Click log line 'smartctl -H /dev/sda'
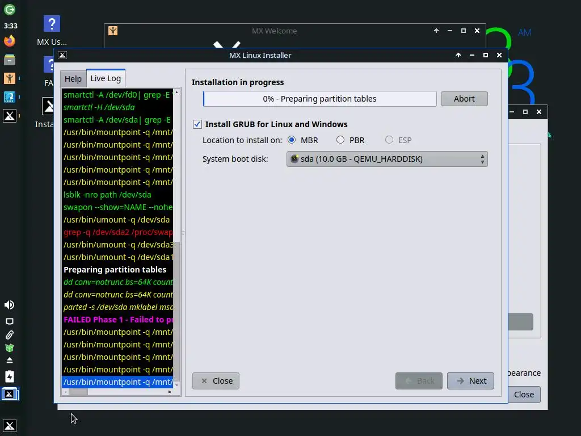Image resolution: width=581 pixels, height=436 pixels. 99,107
